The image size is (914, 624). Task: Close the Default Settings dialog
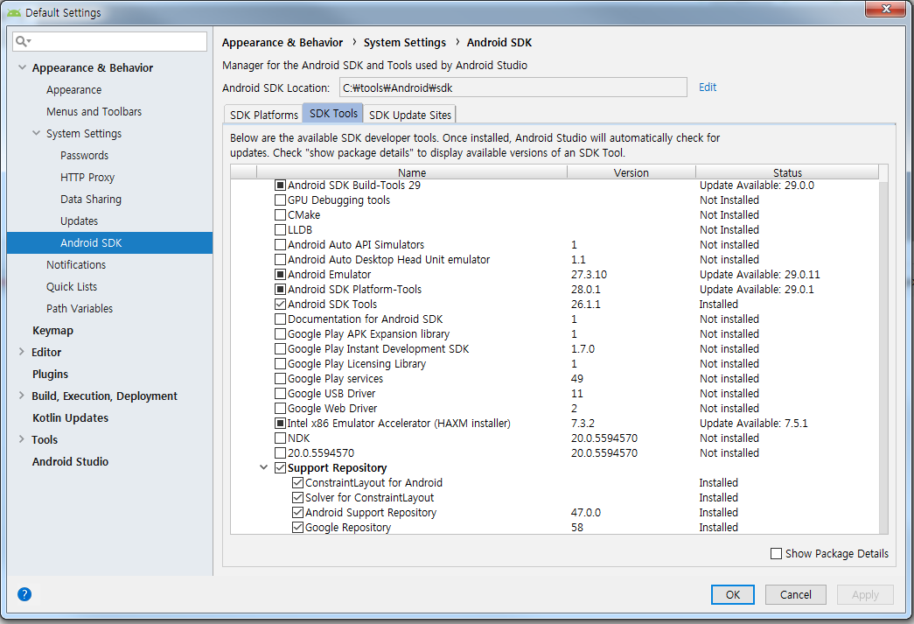(x=885, y=9)
